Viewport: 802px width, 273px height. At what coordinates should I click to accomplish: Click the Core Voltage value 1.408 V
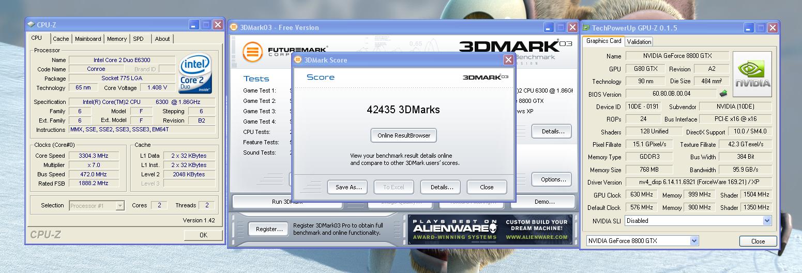(157, 87)
